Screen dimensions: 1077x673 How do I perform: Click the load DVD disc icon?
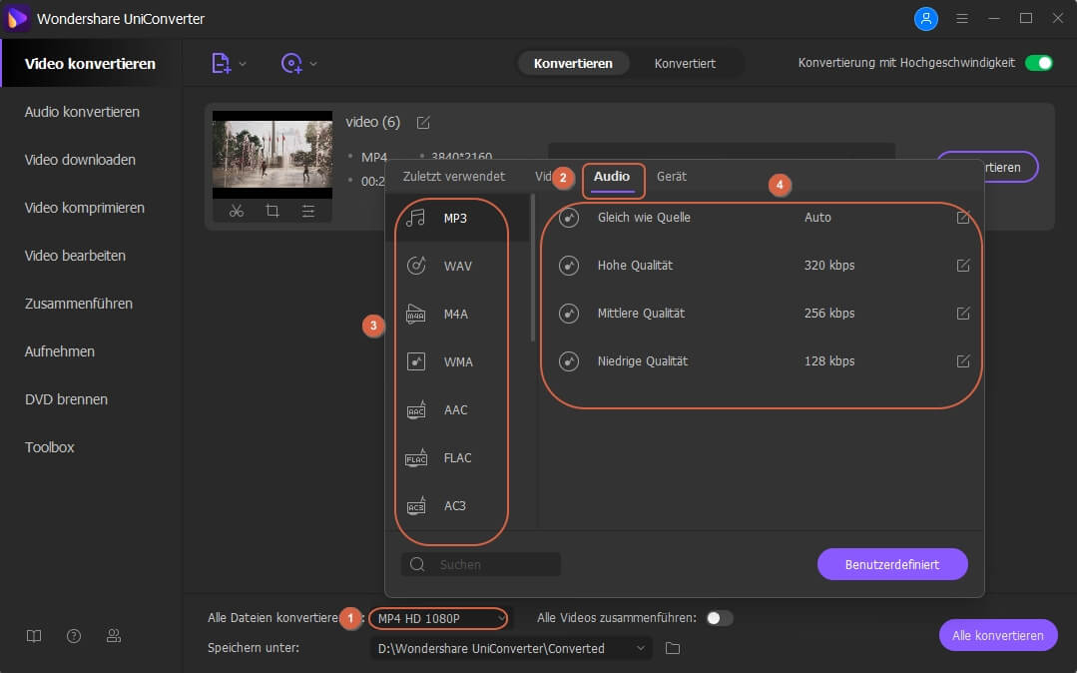(x=291, y=63)
